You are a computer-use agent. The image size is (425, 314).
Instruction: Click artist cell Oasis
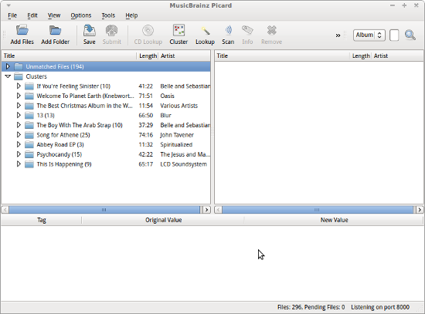(x=167, y=96)
